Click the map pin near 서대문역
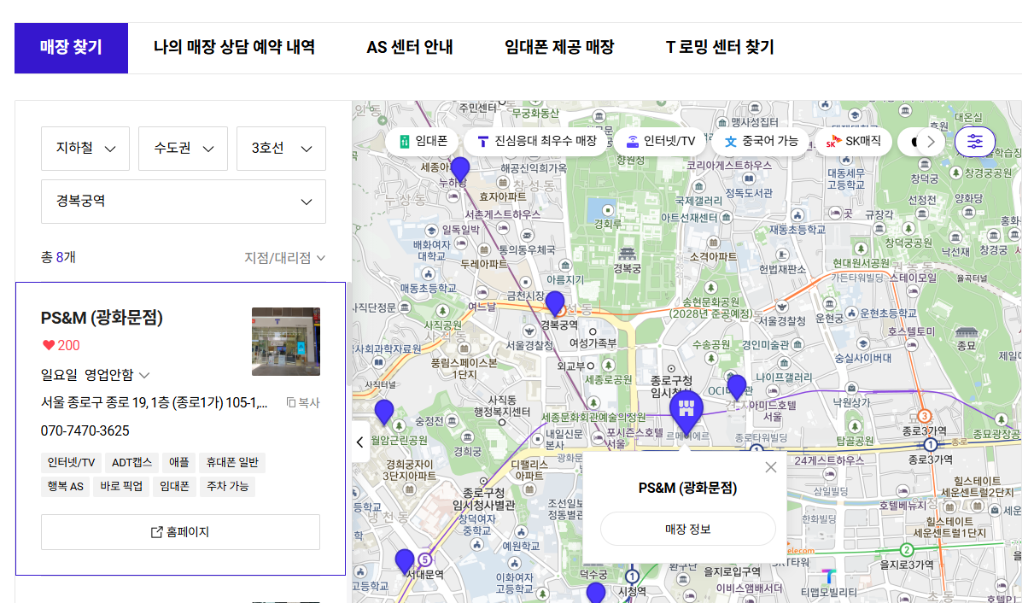 point(405,562)
